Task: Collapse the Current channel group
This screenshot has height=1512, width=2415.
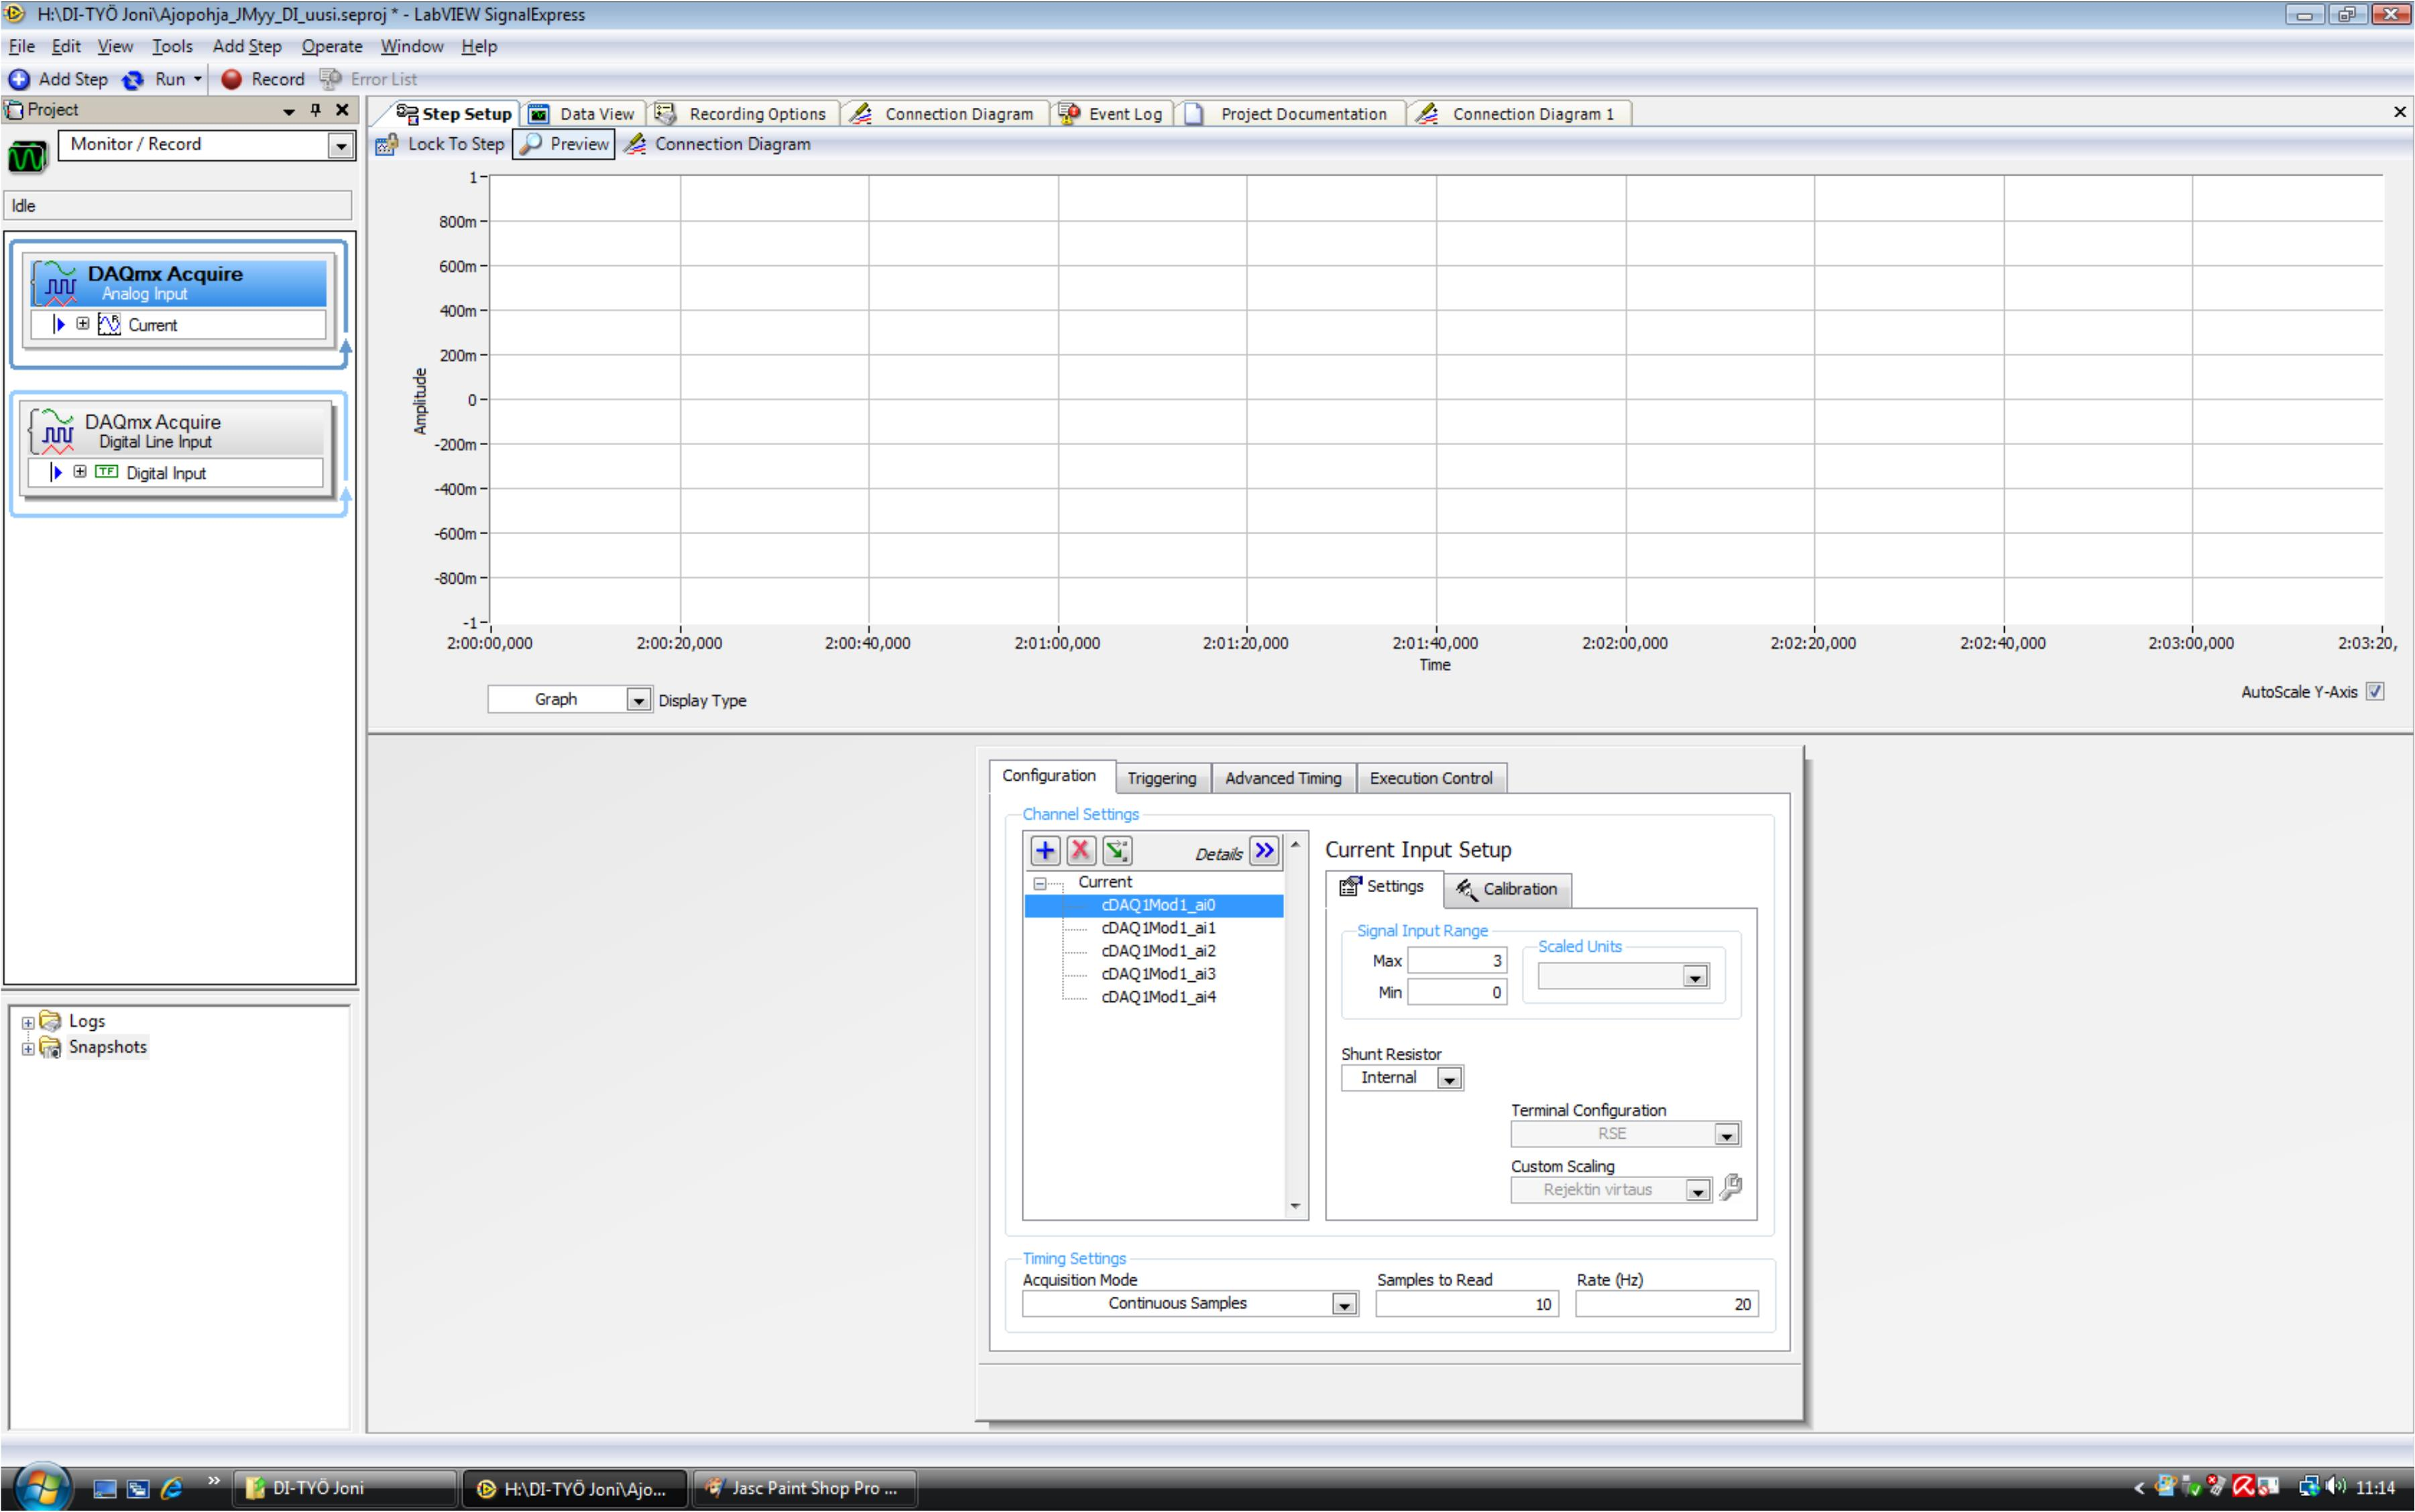Action: pyautogui.click(x=1041, y=883)
